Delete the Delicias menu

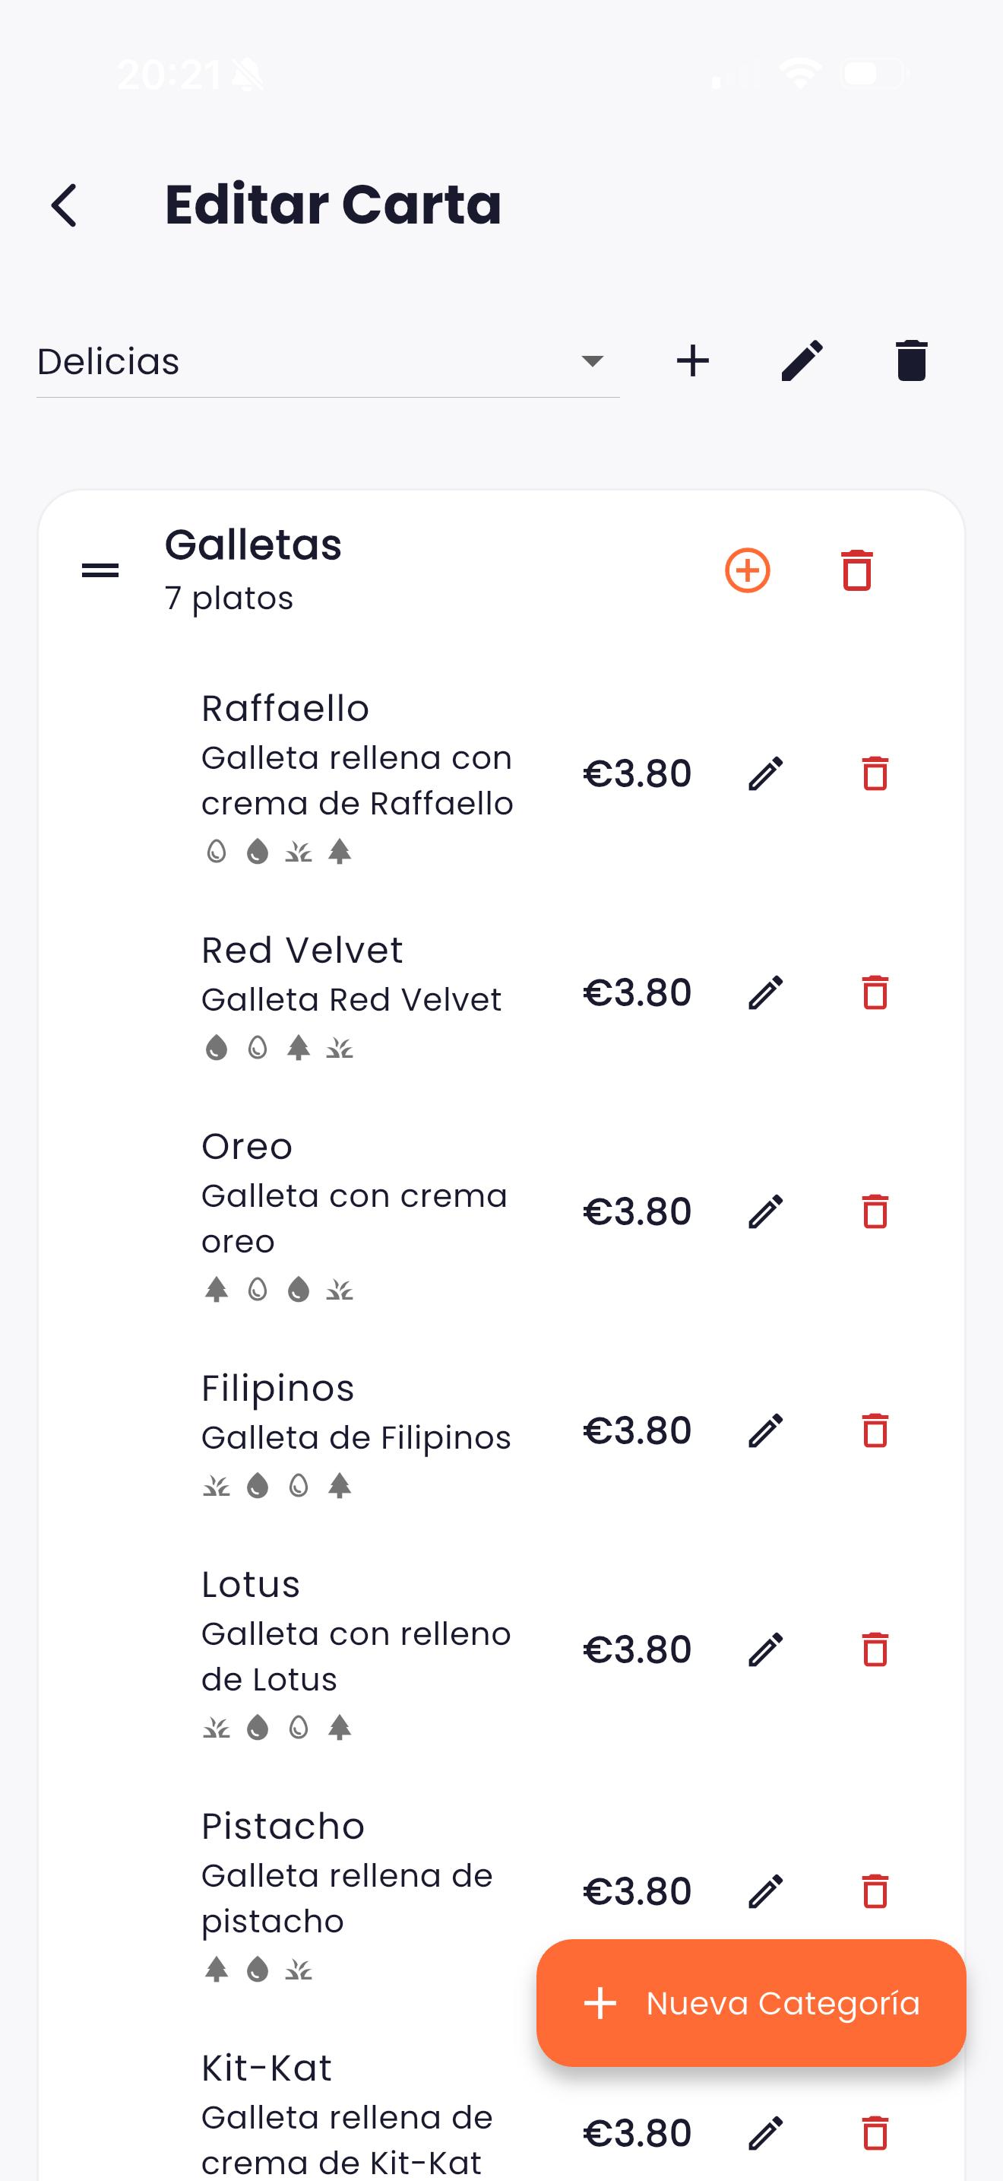(x=911, y=361)
